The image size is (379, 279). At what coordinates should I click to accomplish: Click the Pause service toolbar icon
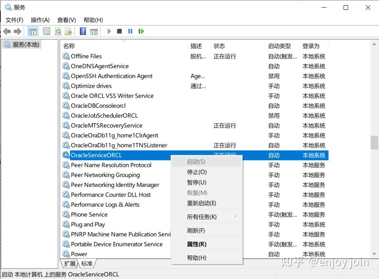(130, 31)
